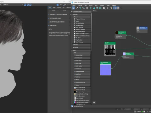Image resolution: width=151 pixels, height=113 pixels.
Task: Enable Sharpening/Blurring checkbox
Action: click(x=70, y=22)
